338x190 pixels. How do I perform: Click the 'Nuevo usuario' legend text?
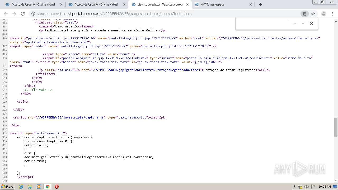tap(66, 26)
